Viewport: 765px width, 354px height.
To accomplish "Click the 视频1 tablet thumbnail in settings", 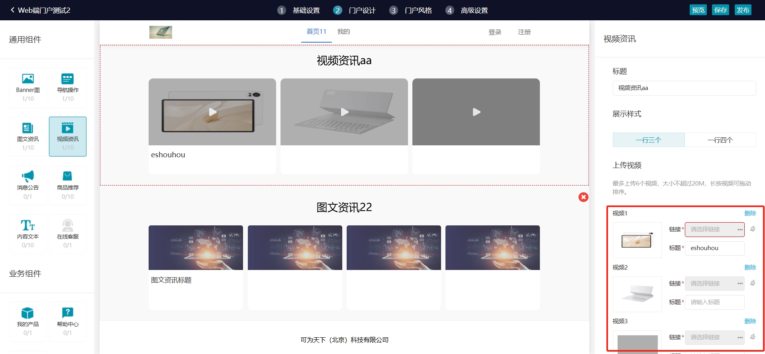I will [x=637, y=240].
